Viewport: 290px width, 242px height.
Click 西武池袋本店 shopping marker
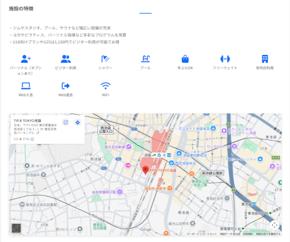tap(172, 163)
